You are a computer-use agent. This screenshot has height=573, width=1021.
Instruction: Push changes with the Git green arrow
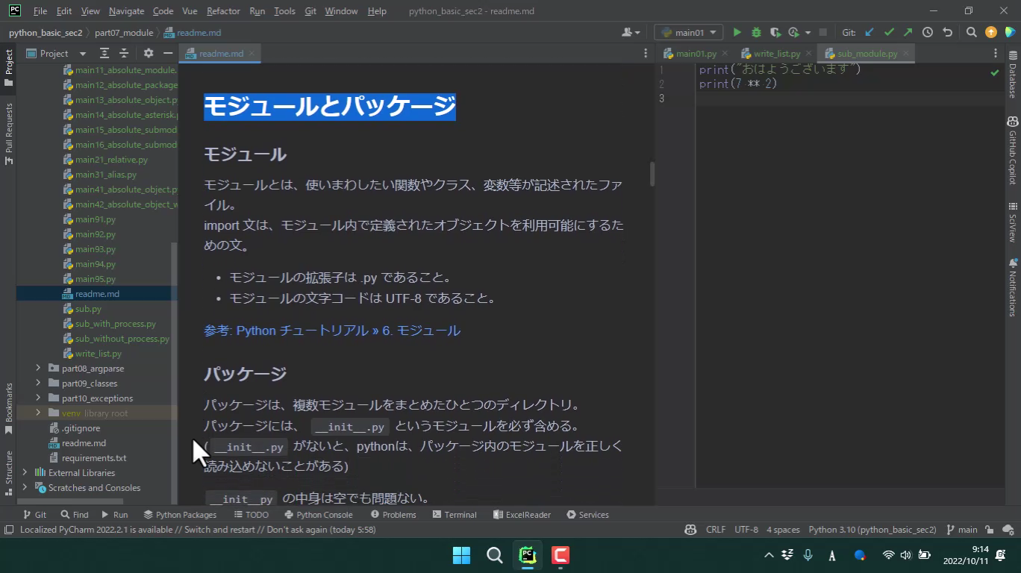pos(908,33)
